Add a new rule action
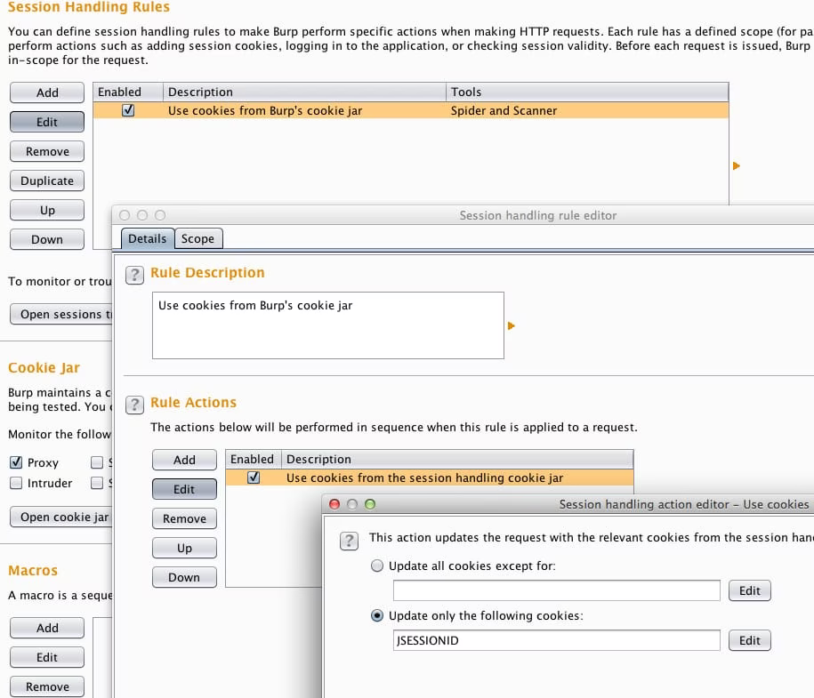The height and width of the screenshot is (698, 814). (184, 460)
